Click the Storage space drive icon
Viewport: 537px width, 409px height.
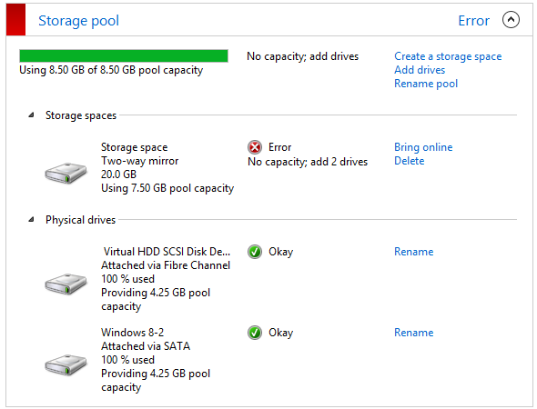point(66,173)
